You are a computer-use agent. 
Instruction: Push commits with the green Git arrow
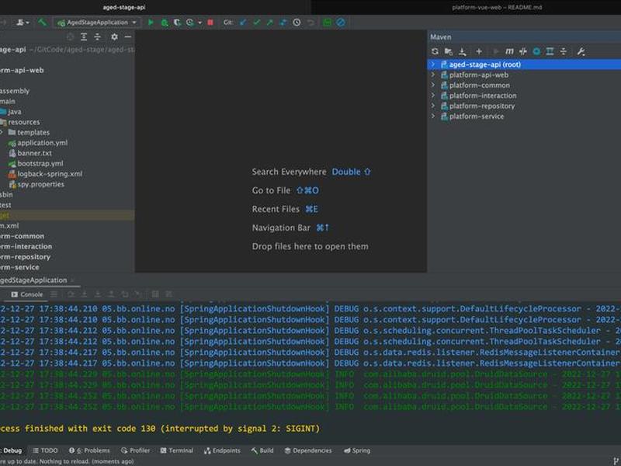[269, 23]
